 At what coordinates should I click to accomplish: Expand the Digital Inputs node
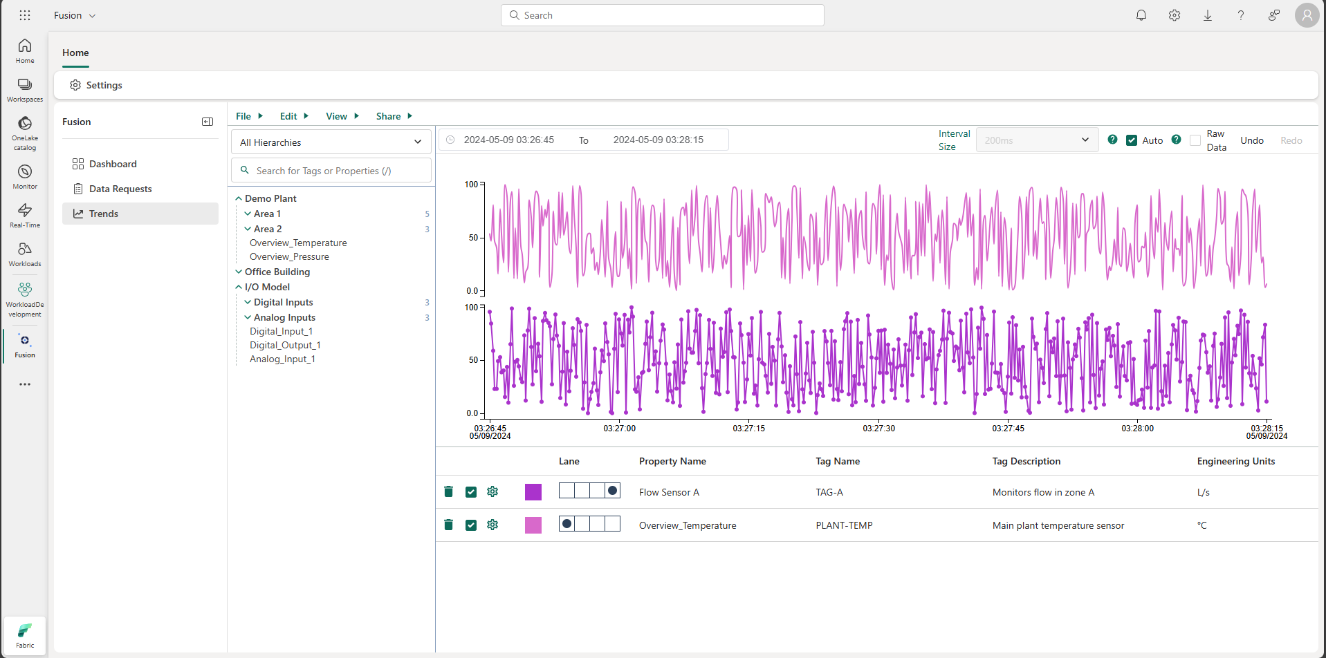tap(248, 302)
